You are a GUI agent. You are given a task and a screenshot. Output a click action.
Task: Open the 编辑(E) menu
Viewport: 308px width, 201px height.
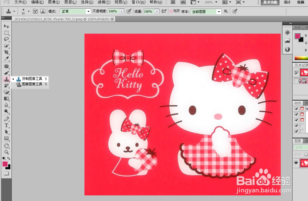click(37, 2)
